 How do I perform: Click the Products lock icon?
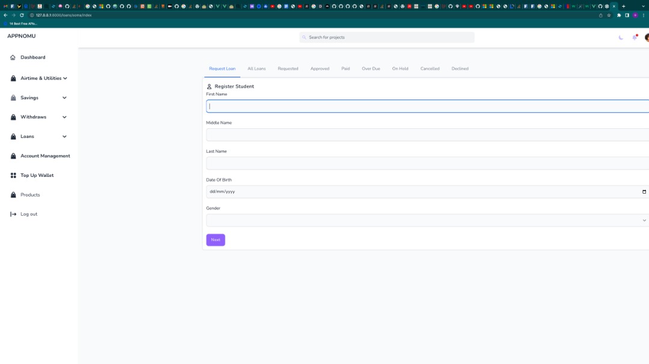(13, 194)
